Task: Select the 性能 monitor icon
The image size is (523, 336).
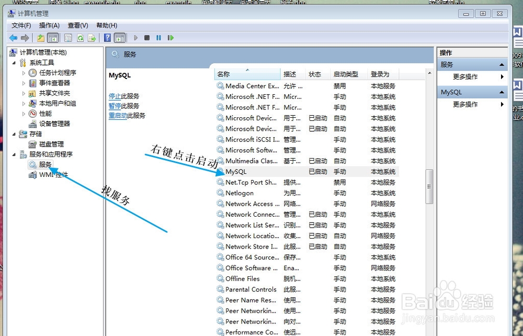Action: pos(32,114)
